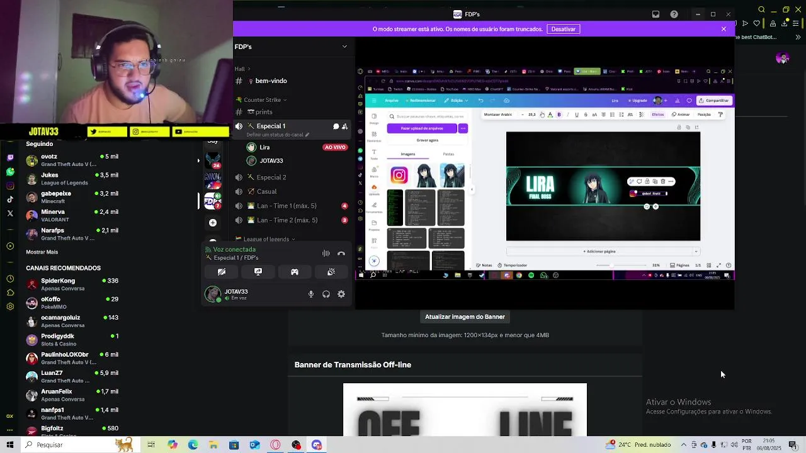Select user Lira in the voice channel

coord(264,147)
